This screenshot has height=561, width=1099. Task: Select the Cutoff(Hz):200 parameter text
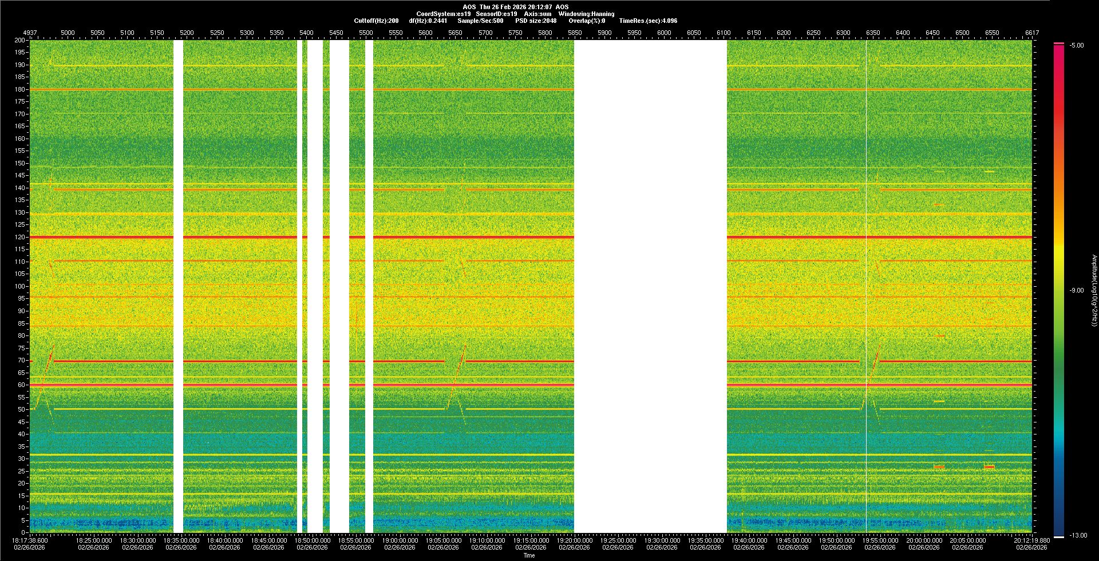point(376,21)
